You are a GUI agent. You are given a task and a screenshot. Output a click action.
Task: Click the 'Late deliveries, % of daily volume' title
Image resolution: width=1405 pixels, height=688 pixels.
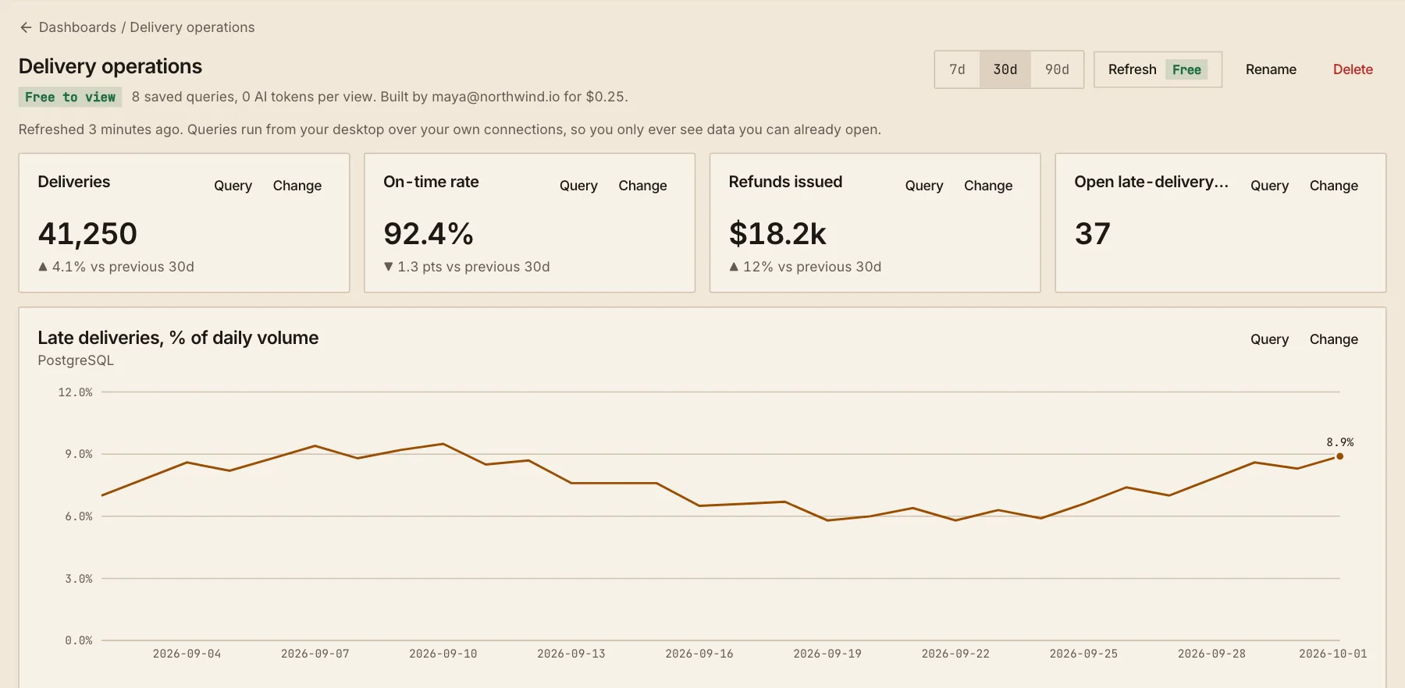(x=178, y=338)
